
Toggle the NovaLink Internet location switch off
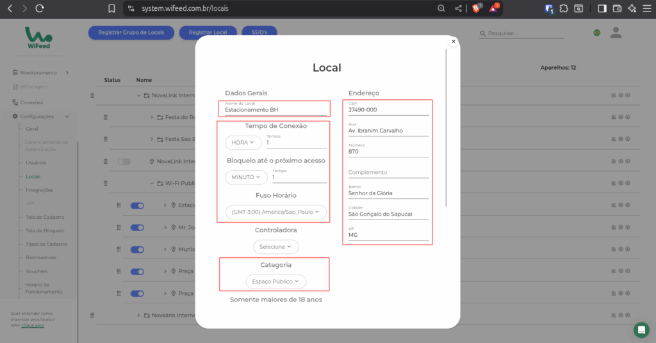coord(124,163)
